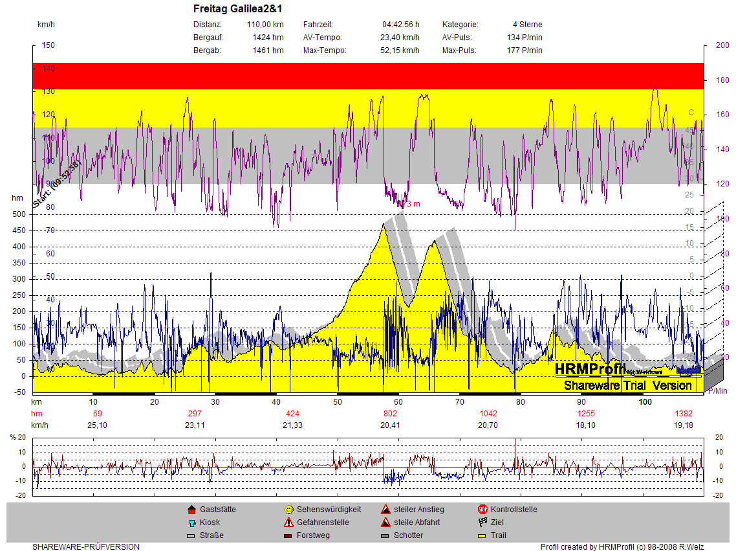Click the chart title Freitag Galilea2&1
Viewport: 736px width, 551px height.
tap(237, 9)
